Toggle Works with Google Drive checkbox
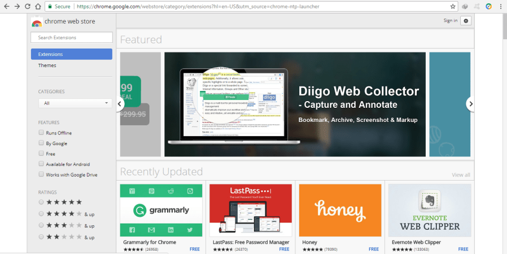 pos(41,174)
